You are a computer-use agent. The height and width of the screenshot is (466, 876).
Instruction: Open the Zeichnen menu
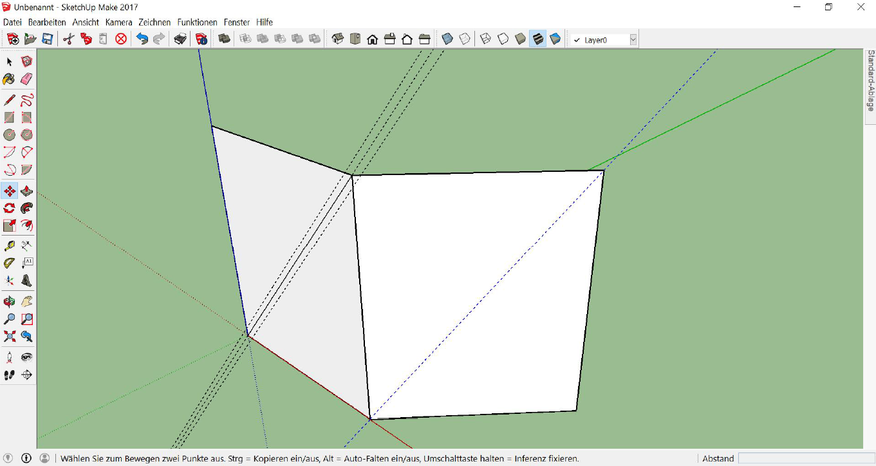pyautogui.click(x=154, y=22)
